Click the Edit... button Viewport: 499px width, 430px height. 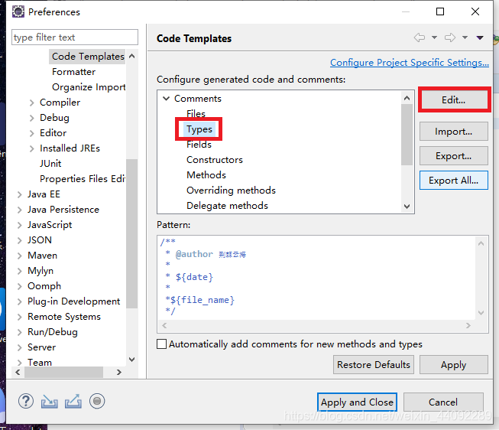(454, 99)
